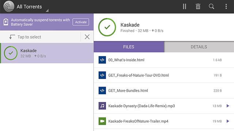The height and width of the screenshot is (131, 234).
Task: Click the Finished 32 MB status line
Action: [142, 31]
